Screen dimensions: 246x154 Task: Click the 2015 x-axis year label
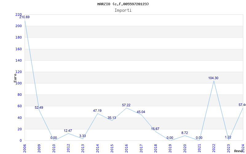coord(112,148)
